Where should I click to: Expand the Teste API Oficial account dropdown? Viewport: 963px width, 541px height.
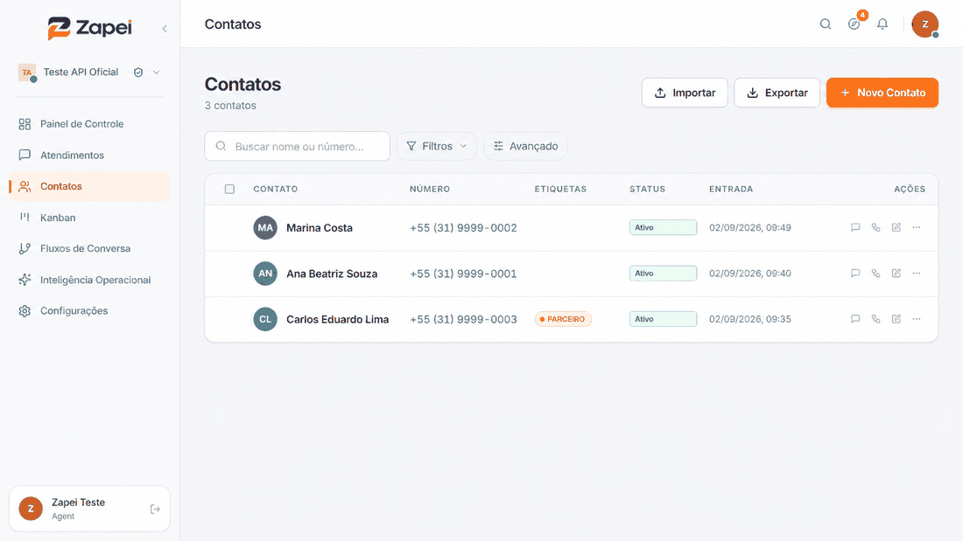pos(156,73)
